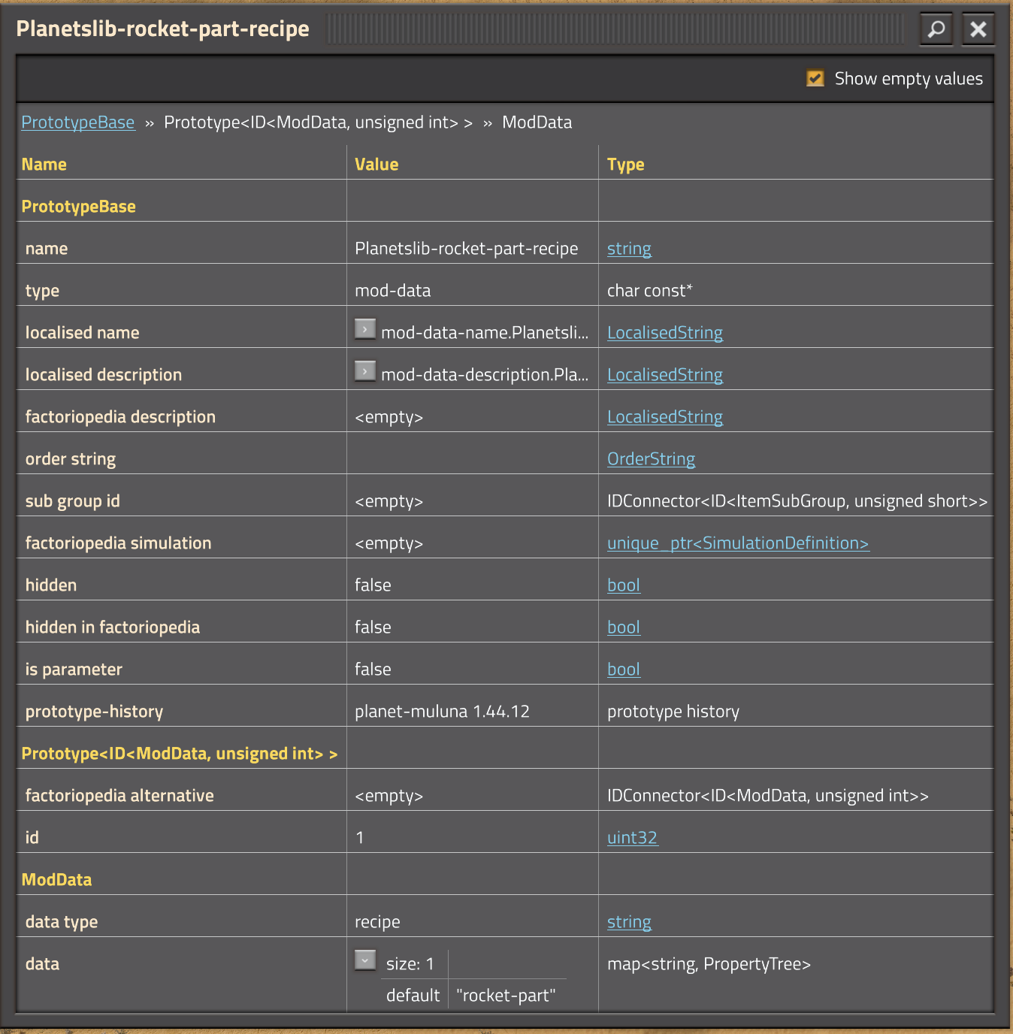The image size is (1013, 1034).
Task: Click the Name column header
Action: tap(44, 165)
